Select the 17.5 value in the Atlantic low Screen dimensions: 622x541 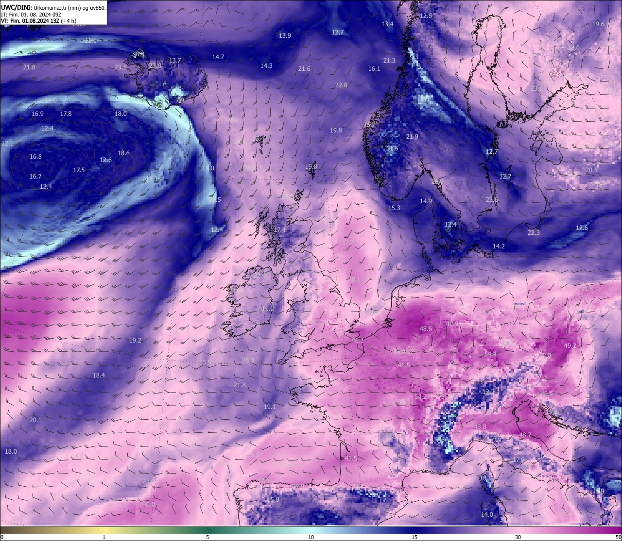click(79, 170)
